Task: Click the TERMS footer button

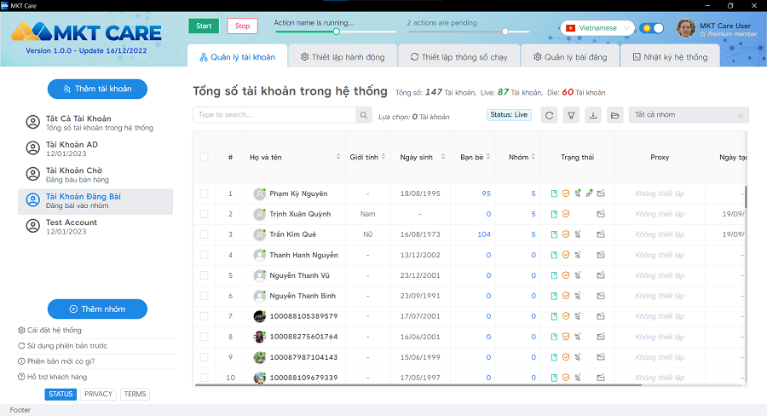Action: tap(135, 394)
